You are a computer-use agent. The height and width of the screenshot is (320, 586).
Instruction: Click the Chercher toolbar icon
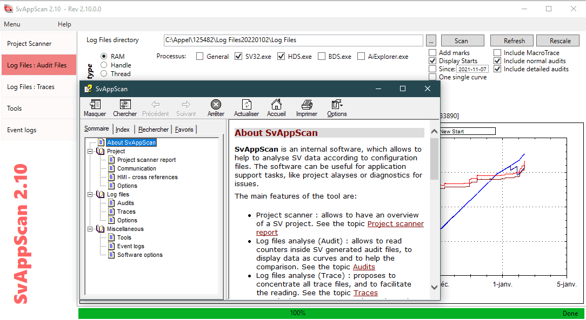[125, 104]
